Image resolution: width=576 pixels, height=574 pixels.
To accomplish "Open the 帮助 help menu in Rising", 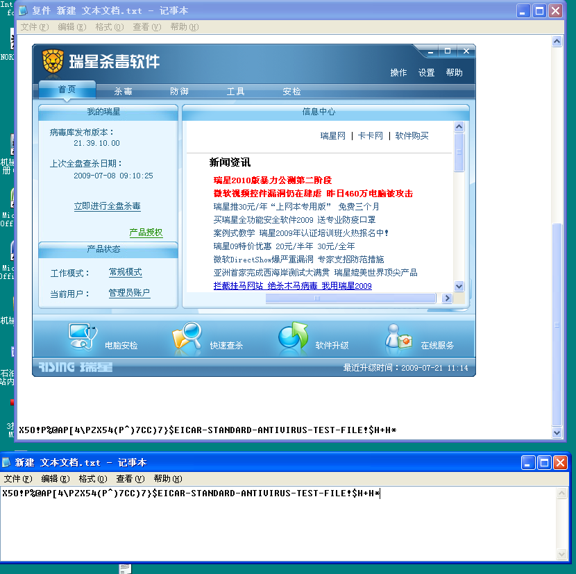I will click(x=455, y=73).
